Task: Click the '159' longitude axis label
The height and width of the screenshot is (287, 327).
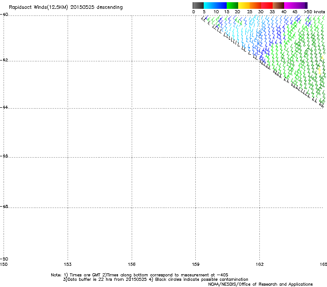Action: coord(196,264)
